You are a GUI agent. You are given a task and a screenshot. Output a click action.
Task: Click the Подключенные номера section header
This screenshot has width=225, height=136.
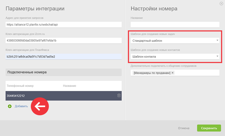click(64, 72)
